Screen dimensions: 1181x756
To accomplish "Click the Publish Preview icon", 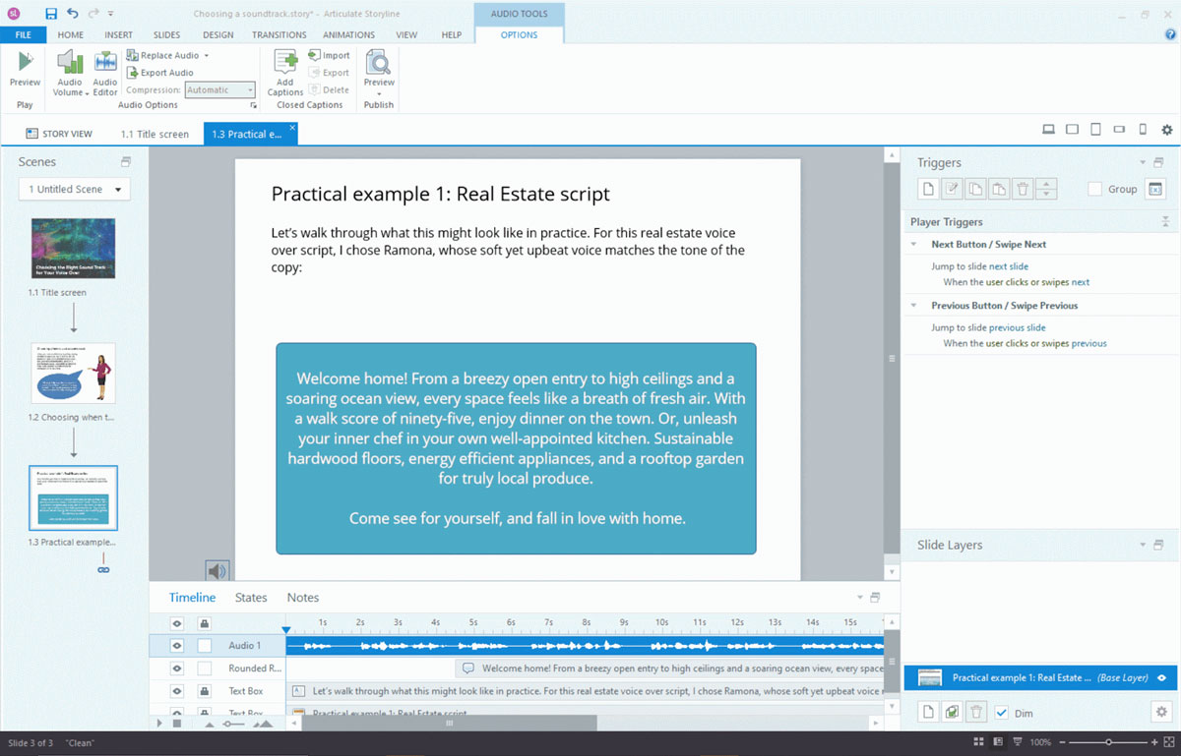I will pyautogui.click(x=379, y=64).
